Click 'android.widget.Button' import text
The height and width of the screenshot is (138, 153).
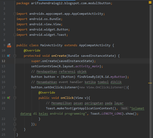(49, 29)
